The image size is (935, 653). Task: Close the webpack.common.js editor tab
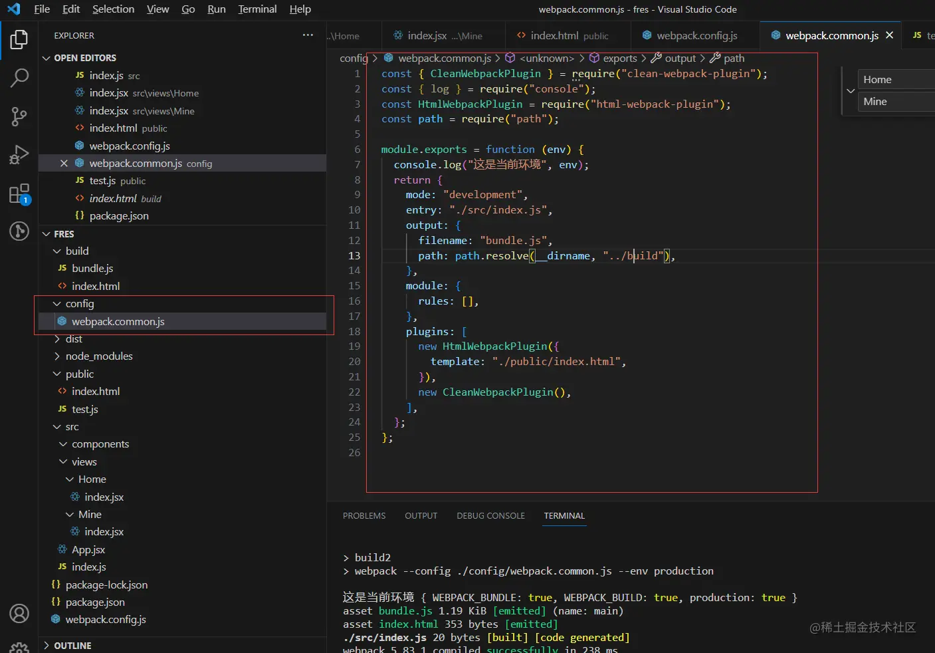889,35
